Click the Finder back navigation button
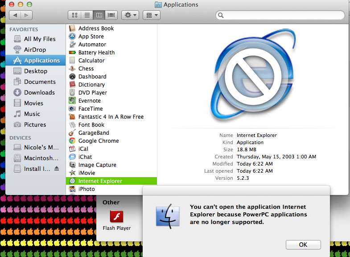The width and height of the screenshot is (350, 257). [x=15, y=15]
